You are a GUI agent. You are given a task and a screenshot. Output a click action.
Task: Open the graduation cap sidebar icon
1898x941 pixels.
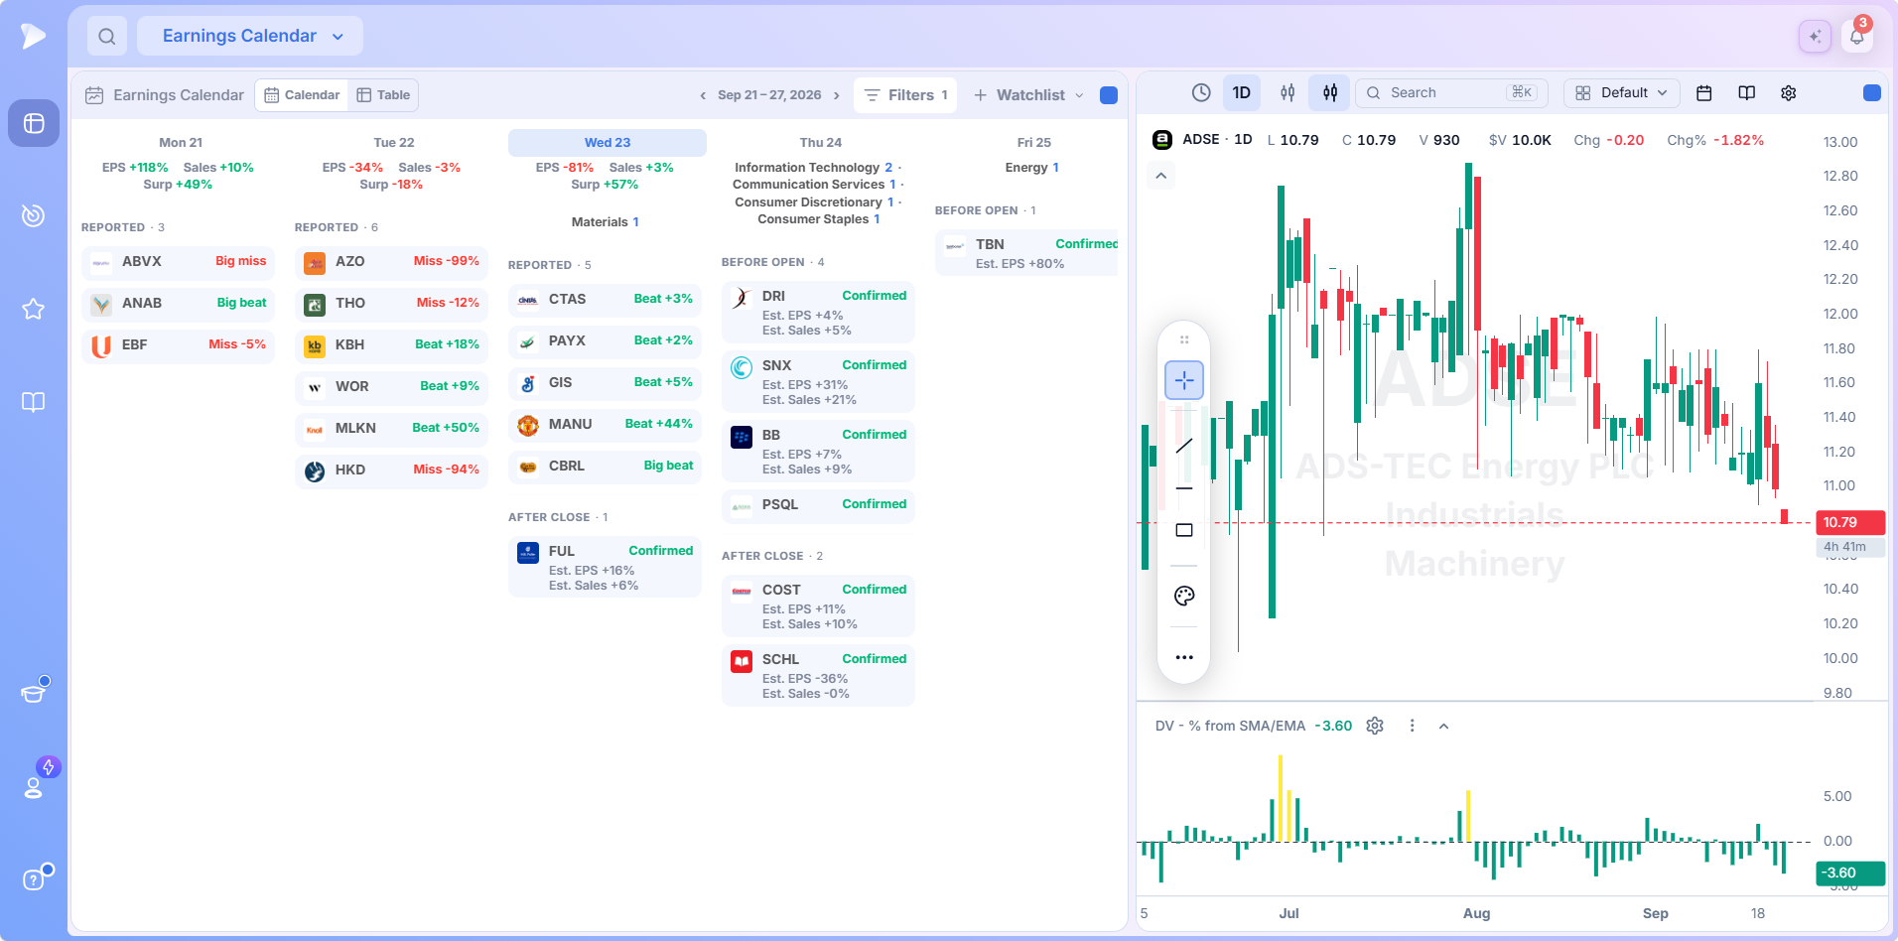[34, 692]
